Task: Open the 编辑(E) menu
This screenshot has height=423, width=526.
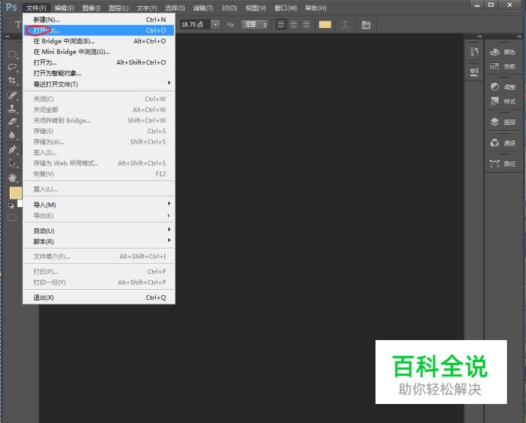Action: point(64,8)
